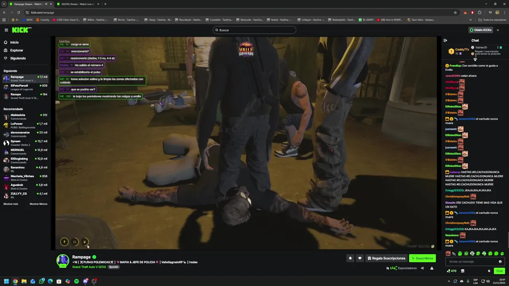
Task: Click the first yellow circular video overlay control
Action: pos(64,242)
